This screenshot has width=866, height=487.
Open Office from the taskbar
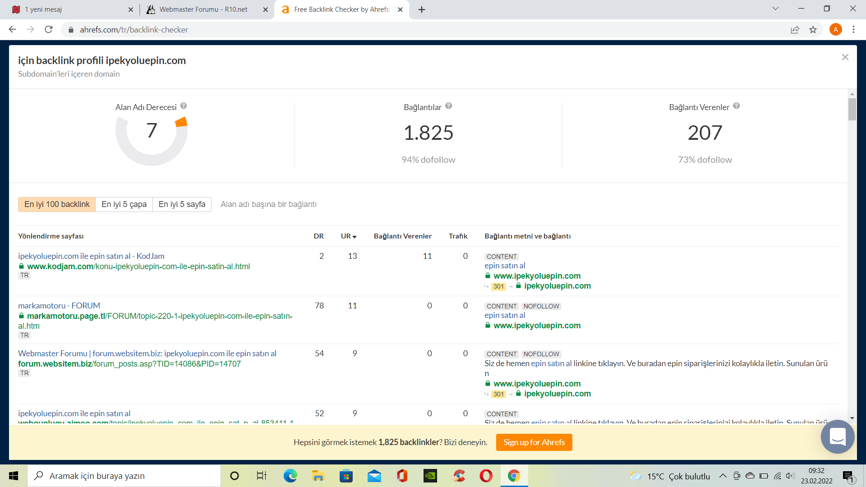(x=402, y=476)
